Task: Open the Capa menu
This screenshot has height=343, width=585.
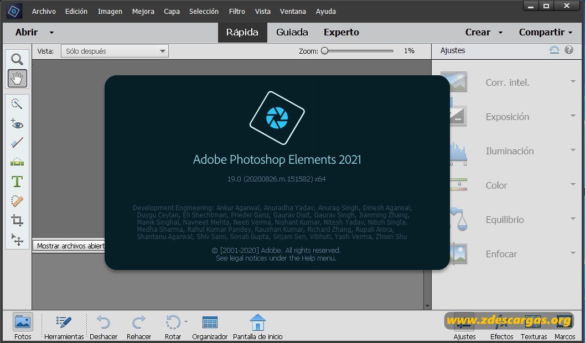Action: (x=172, y=12)
